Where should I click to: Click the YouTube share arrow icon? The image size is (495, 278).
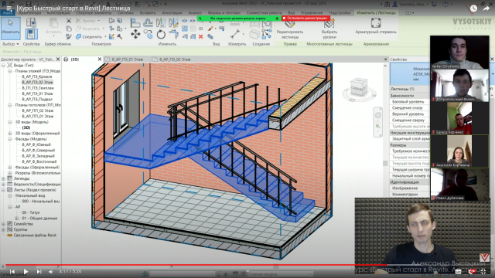tap(486, 8)
